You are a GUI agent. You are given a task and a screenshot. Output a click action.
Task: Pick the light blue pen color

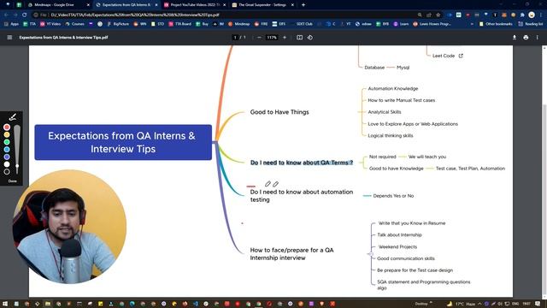pos(7,149)
